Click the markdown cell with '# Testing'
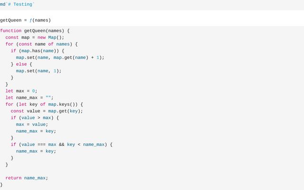The image size is (304, 190). tap(20, 4)
